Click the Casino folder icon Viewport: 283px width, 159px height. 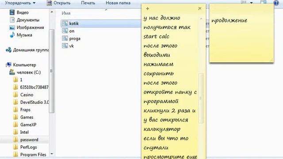pyautogui.click(x=16, y=95)
